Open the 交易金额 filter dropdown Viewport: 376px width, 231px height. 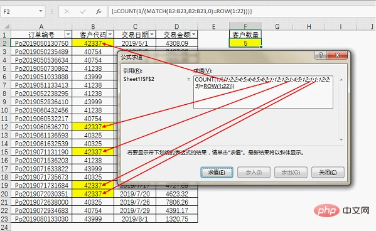point(194,35)
